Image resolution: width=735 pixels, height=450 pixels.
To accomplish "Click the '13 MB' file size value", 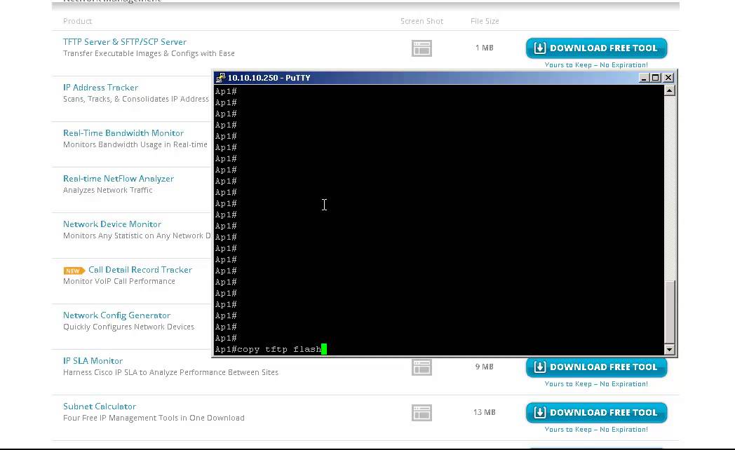I will [484, 412].
